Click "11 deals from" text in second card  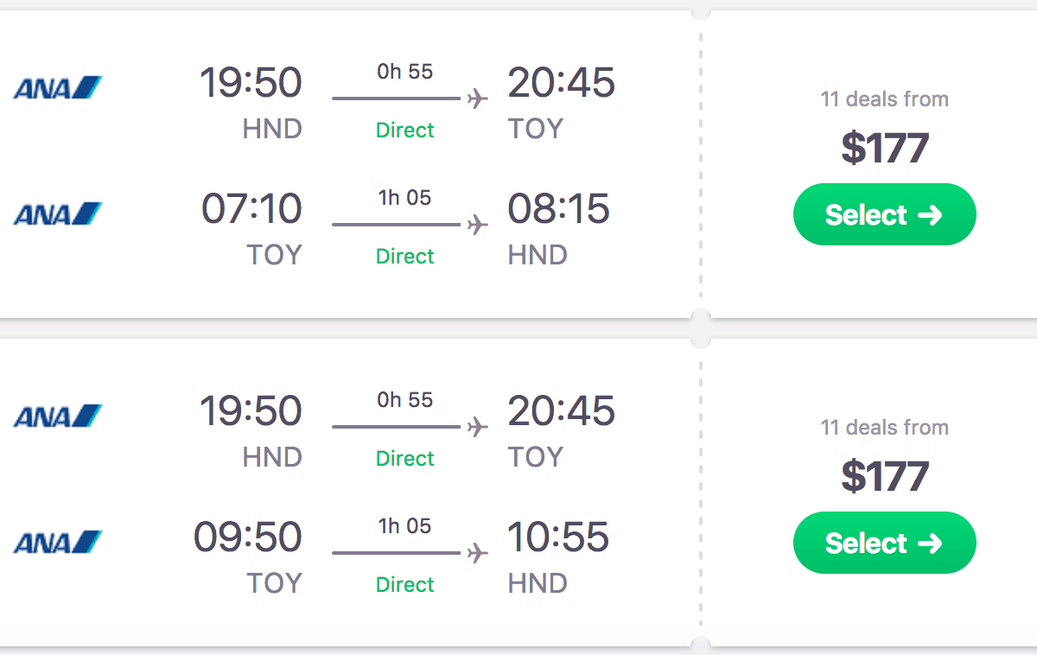pyautogui.click(x=884, y=428)
